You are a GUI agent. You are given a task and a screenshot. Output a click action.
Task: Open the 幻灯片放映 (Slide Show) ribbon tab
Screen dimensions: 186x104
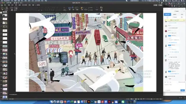tap(24, 5)
